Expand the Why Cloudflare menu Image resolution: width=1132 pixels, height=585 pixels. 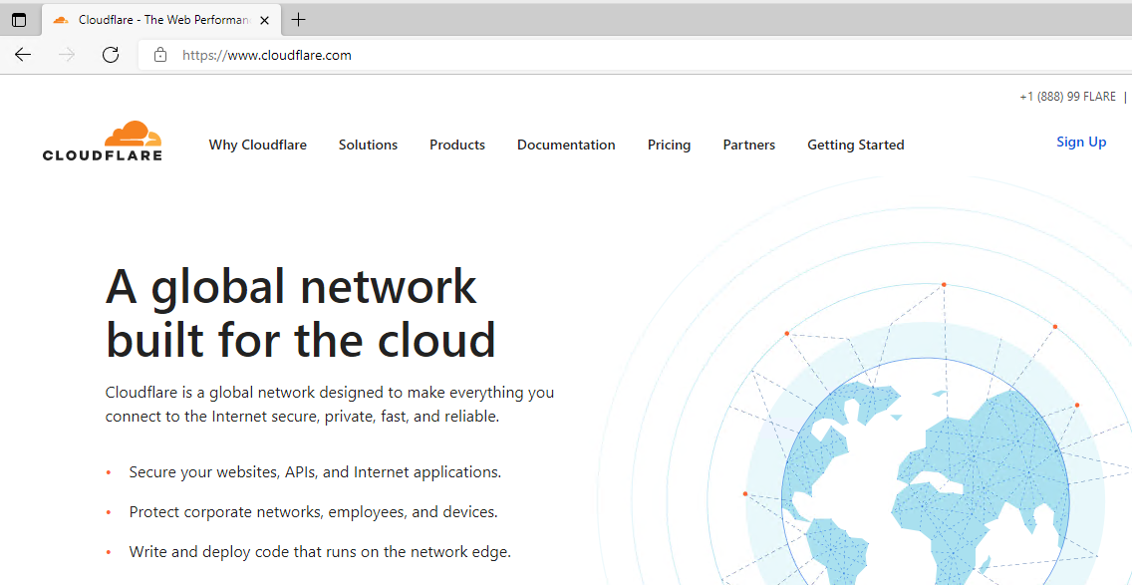pos(258,145)
